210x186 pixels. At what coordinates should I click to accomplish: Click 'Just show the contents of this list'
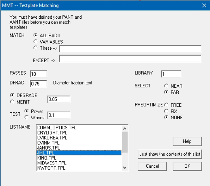pos(170,154)
